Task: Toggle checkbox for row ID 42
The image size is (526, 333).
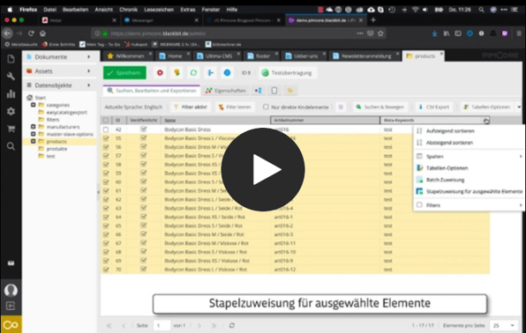Action: (106, 129)
